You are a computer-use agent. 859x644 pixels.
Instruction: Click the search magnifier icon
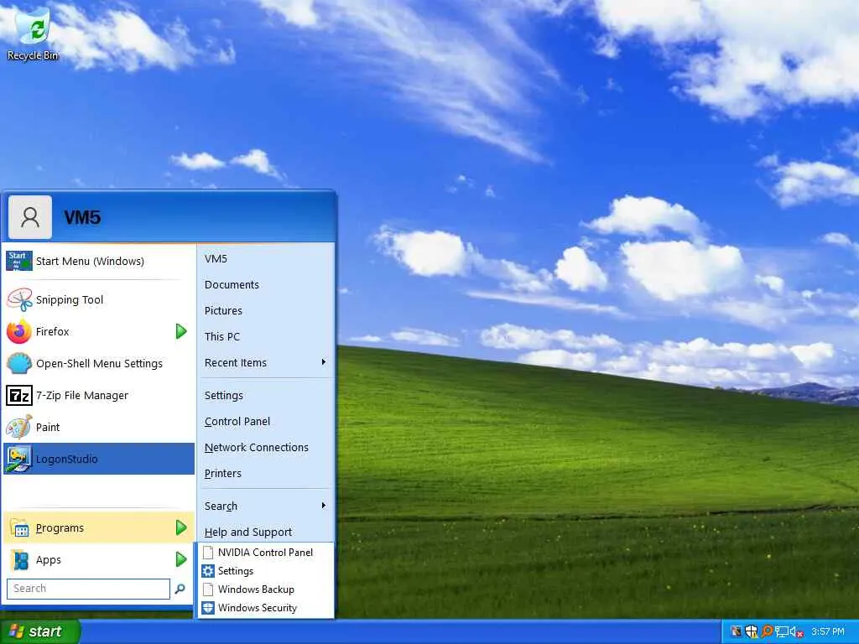(180, 589)
